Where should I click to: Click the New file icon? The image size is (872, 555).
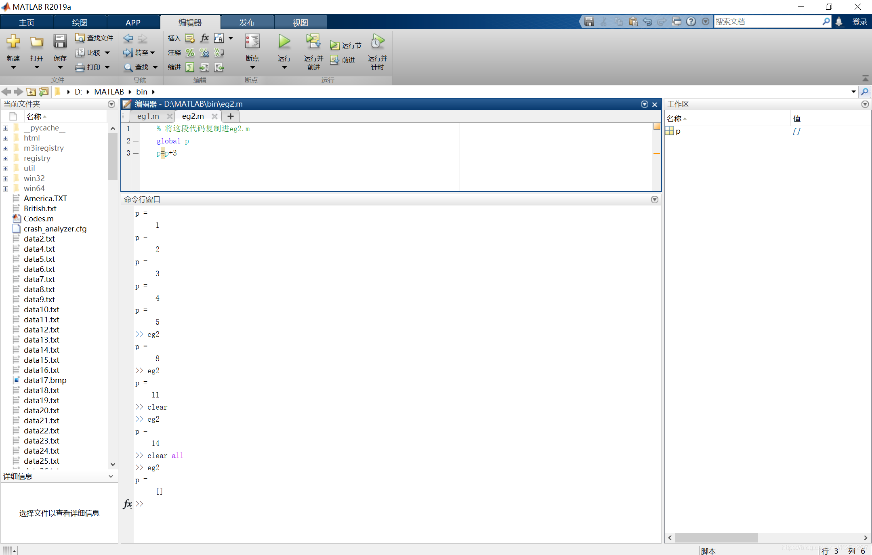[13, 41]
